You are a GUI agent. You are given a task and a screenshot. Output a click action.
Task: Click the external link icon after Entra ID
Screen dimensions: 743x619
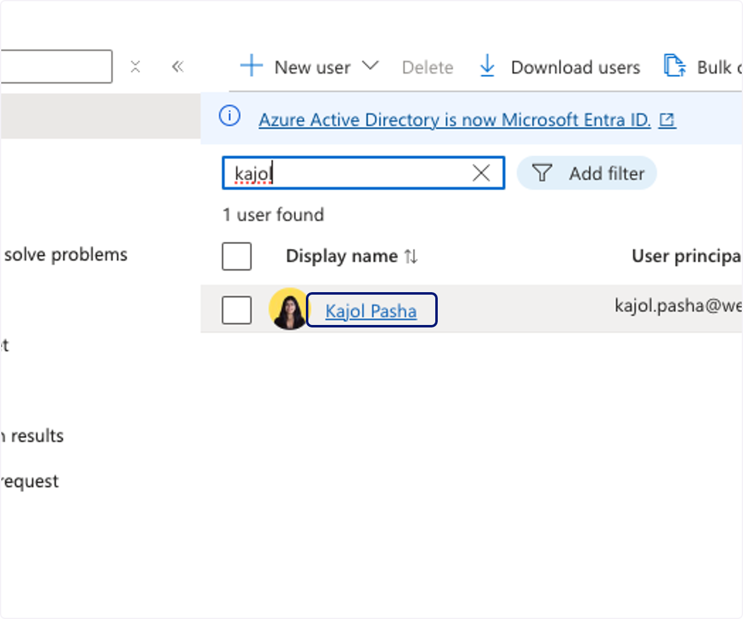coord(667,120)
